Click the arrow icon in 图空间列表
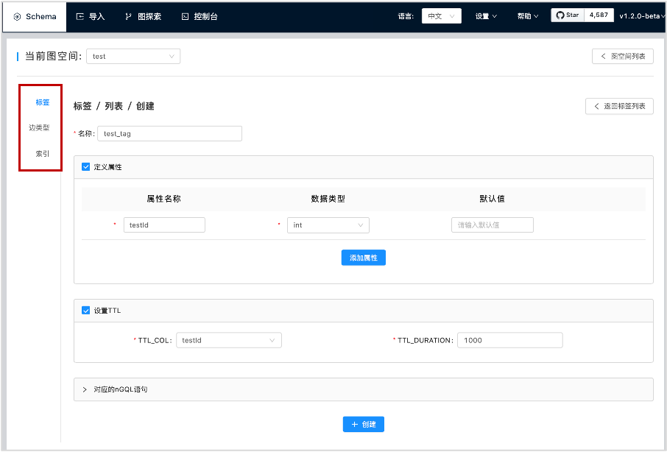This screenshot has width=667, height=452. 603,56
